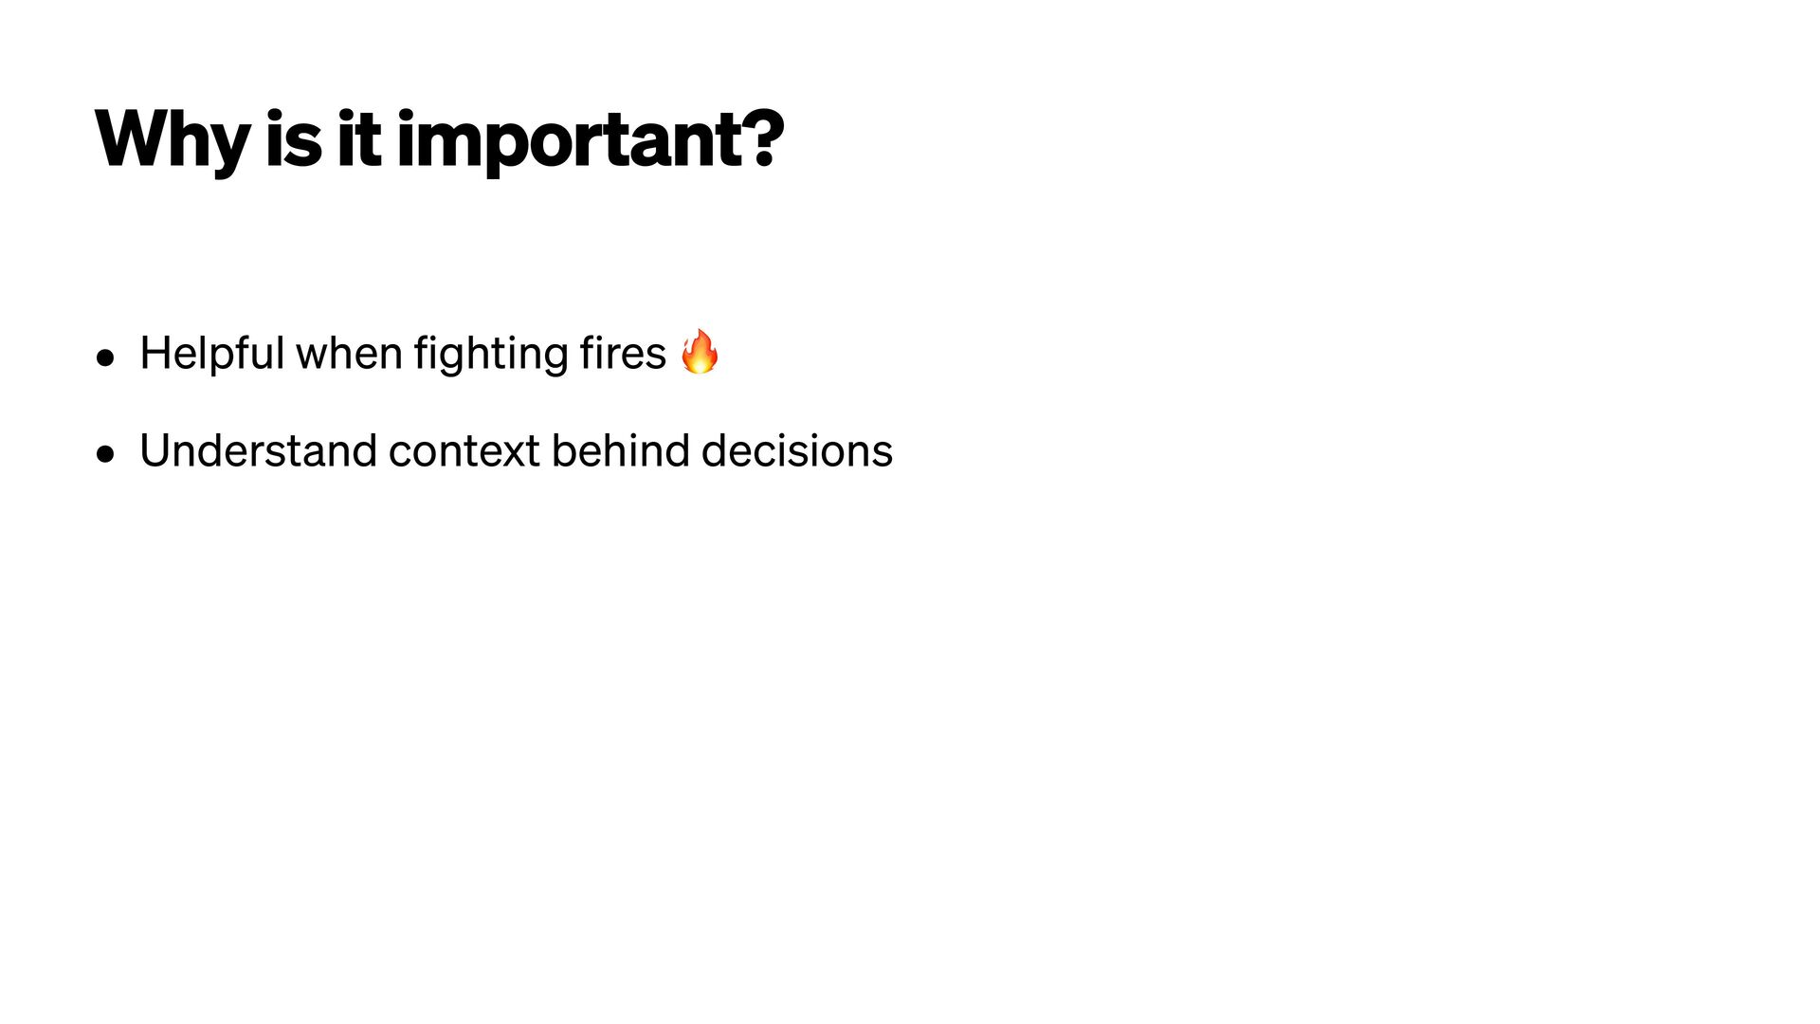Click the letter "U" starting "Understand"

click(x=155, y=450)
